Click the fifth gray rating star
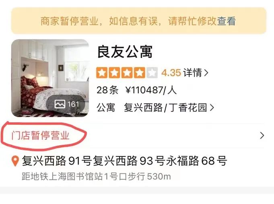Viewport: 274px width, 204px height. [152, 72]
